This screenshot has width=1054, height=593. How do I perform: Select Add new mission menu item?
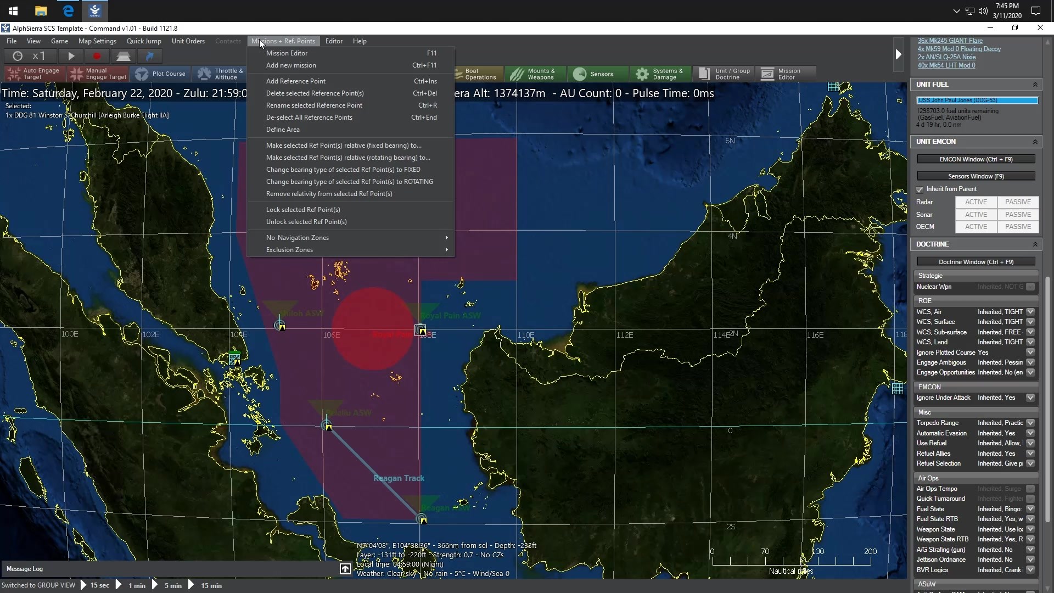point(351,65)
